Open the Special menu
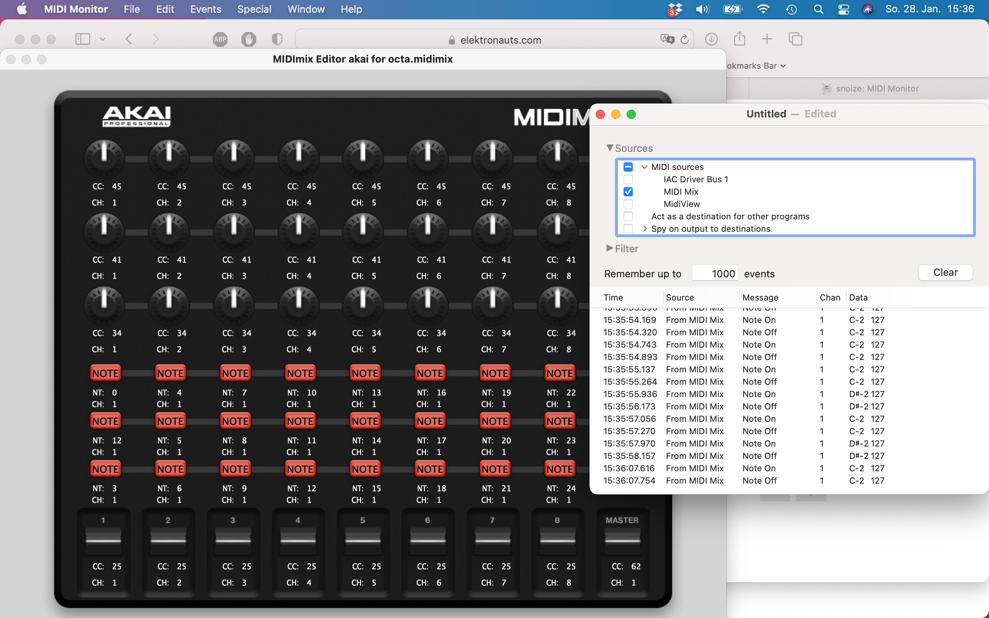The image size is (989, 618). [x=254, y=9]
